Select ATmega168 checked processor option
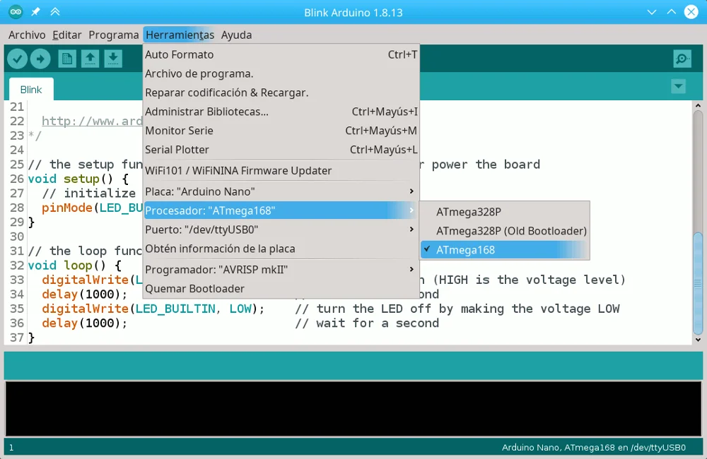Viewport: 707px width, 459px height. (x=505, y=250)
